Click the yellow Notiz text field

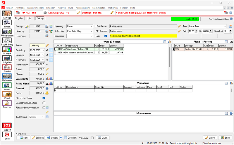[143, 36]
